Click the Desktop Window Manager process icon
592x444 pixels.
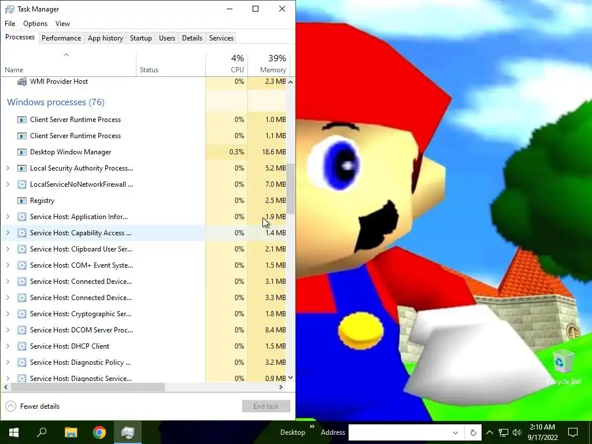tap(22, 152)
